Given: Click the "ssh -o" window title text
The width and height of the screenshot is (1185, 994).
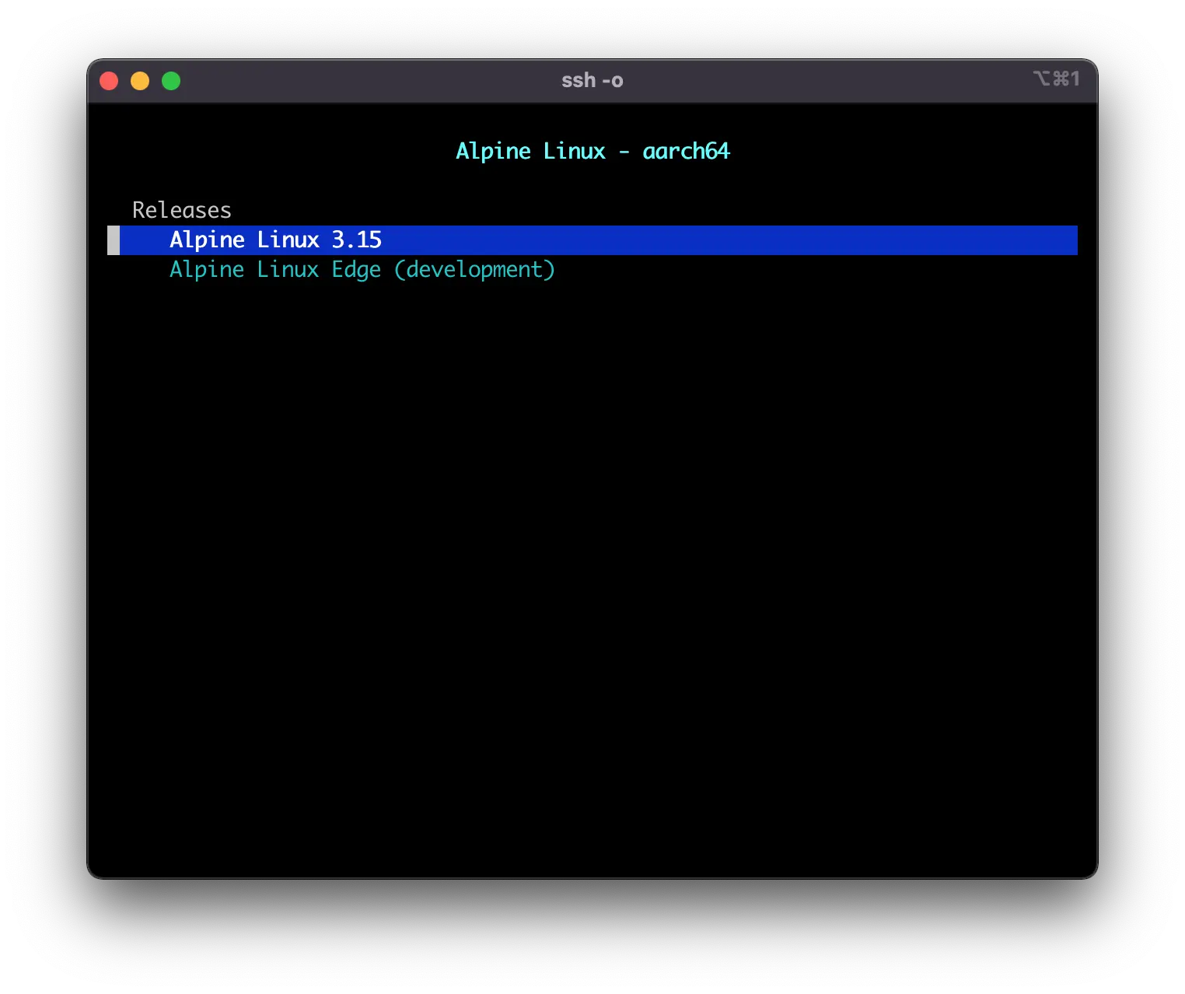Looking at the screenshot, I should [592, 81].
